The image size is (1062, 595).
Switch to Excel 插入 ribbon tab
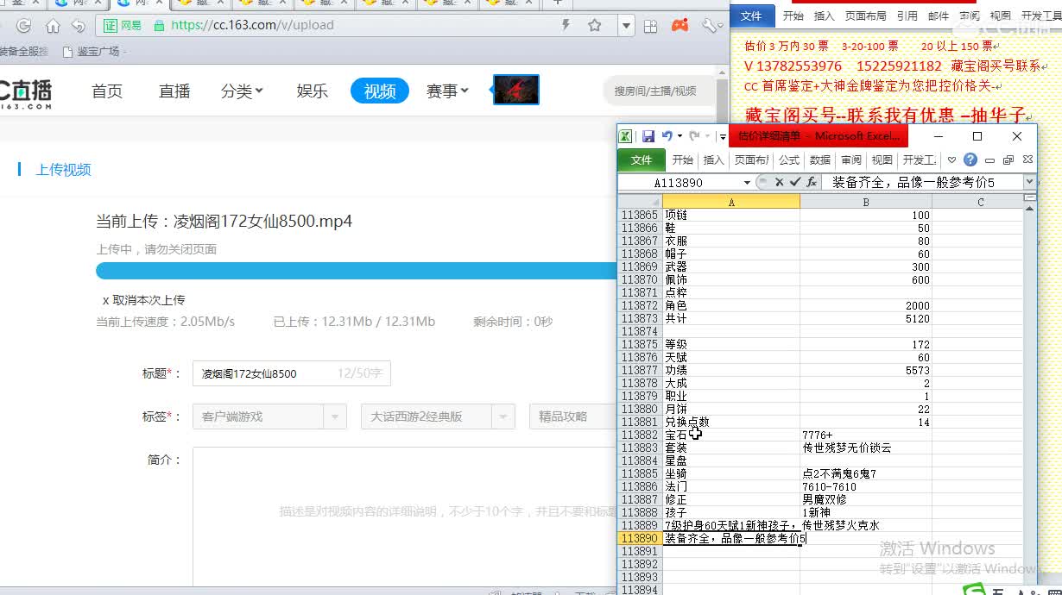pos(714,160)
